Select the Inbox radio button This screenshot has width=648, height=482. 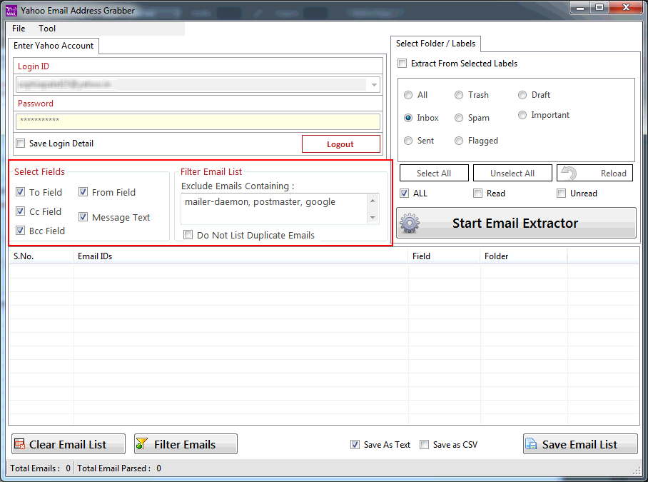tap(408, 118)
